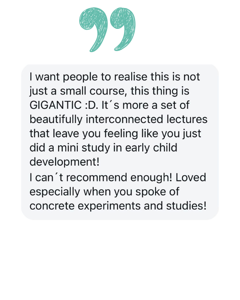This screenshot has width=240, height=300.
Task: Click the word GIGANTIC in the testimonial
Action: 56,105
